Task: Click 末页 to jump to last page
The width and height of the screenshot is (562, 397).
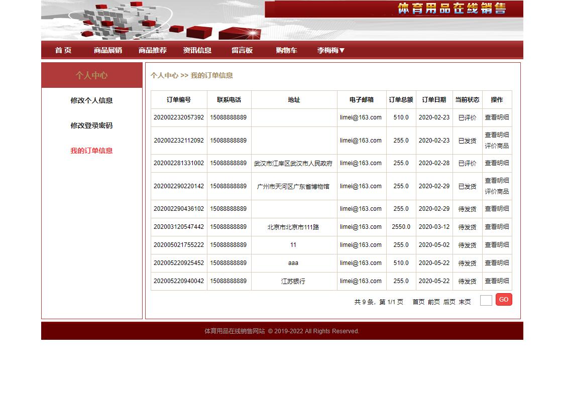Action: [465, 303]
